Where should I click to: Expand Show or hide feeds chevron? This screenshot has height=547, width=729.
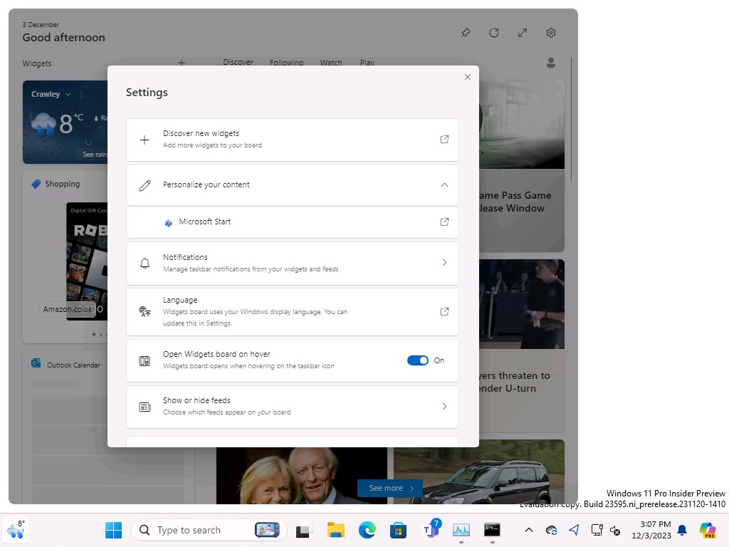point(444,406)
